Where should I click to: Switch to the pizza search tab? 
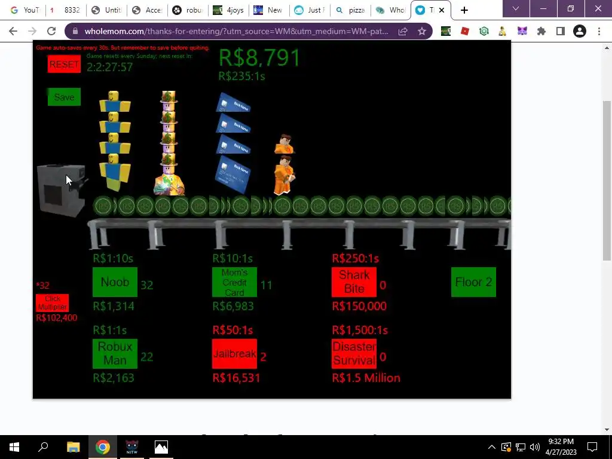click(350, 10)
